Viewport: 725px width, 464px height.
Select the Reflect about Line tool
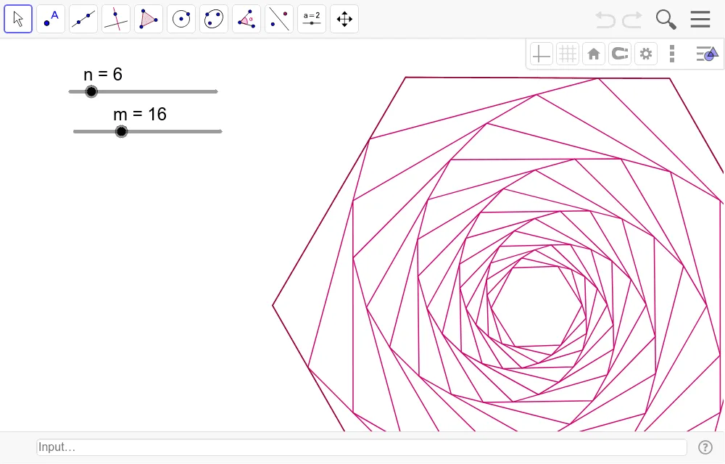coord(279,19)
